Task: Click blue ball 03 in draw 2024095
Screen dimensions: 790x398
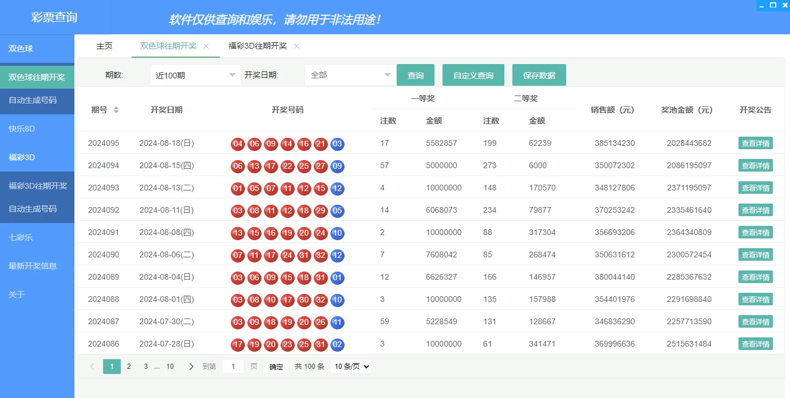Action: [x=337, y=144]
